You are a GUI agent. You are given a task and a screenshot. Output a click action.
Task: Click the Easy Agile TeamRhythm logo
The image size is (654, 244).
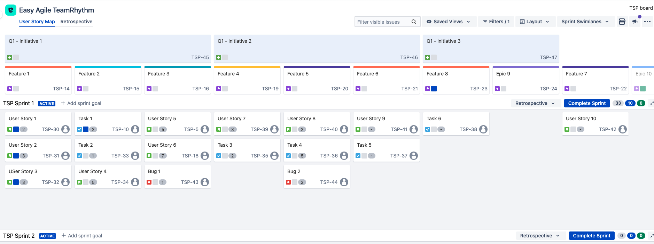tap(11, 10)
